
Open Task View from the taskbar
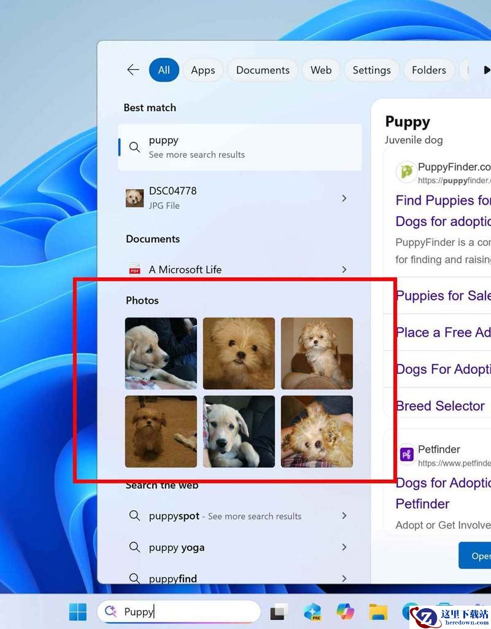279,612
